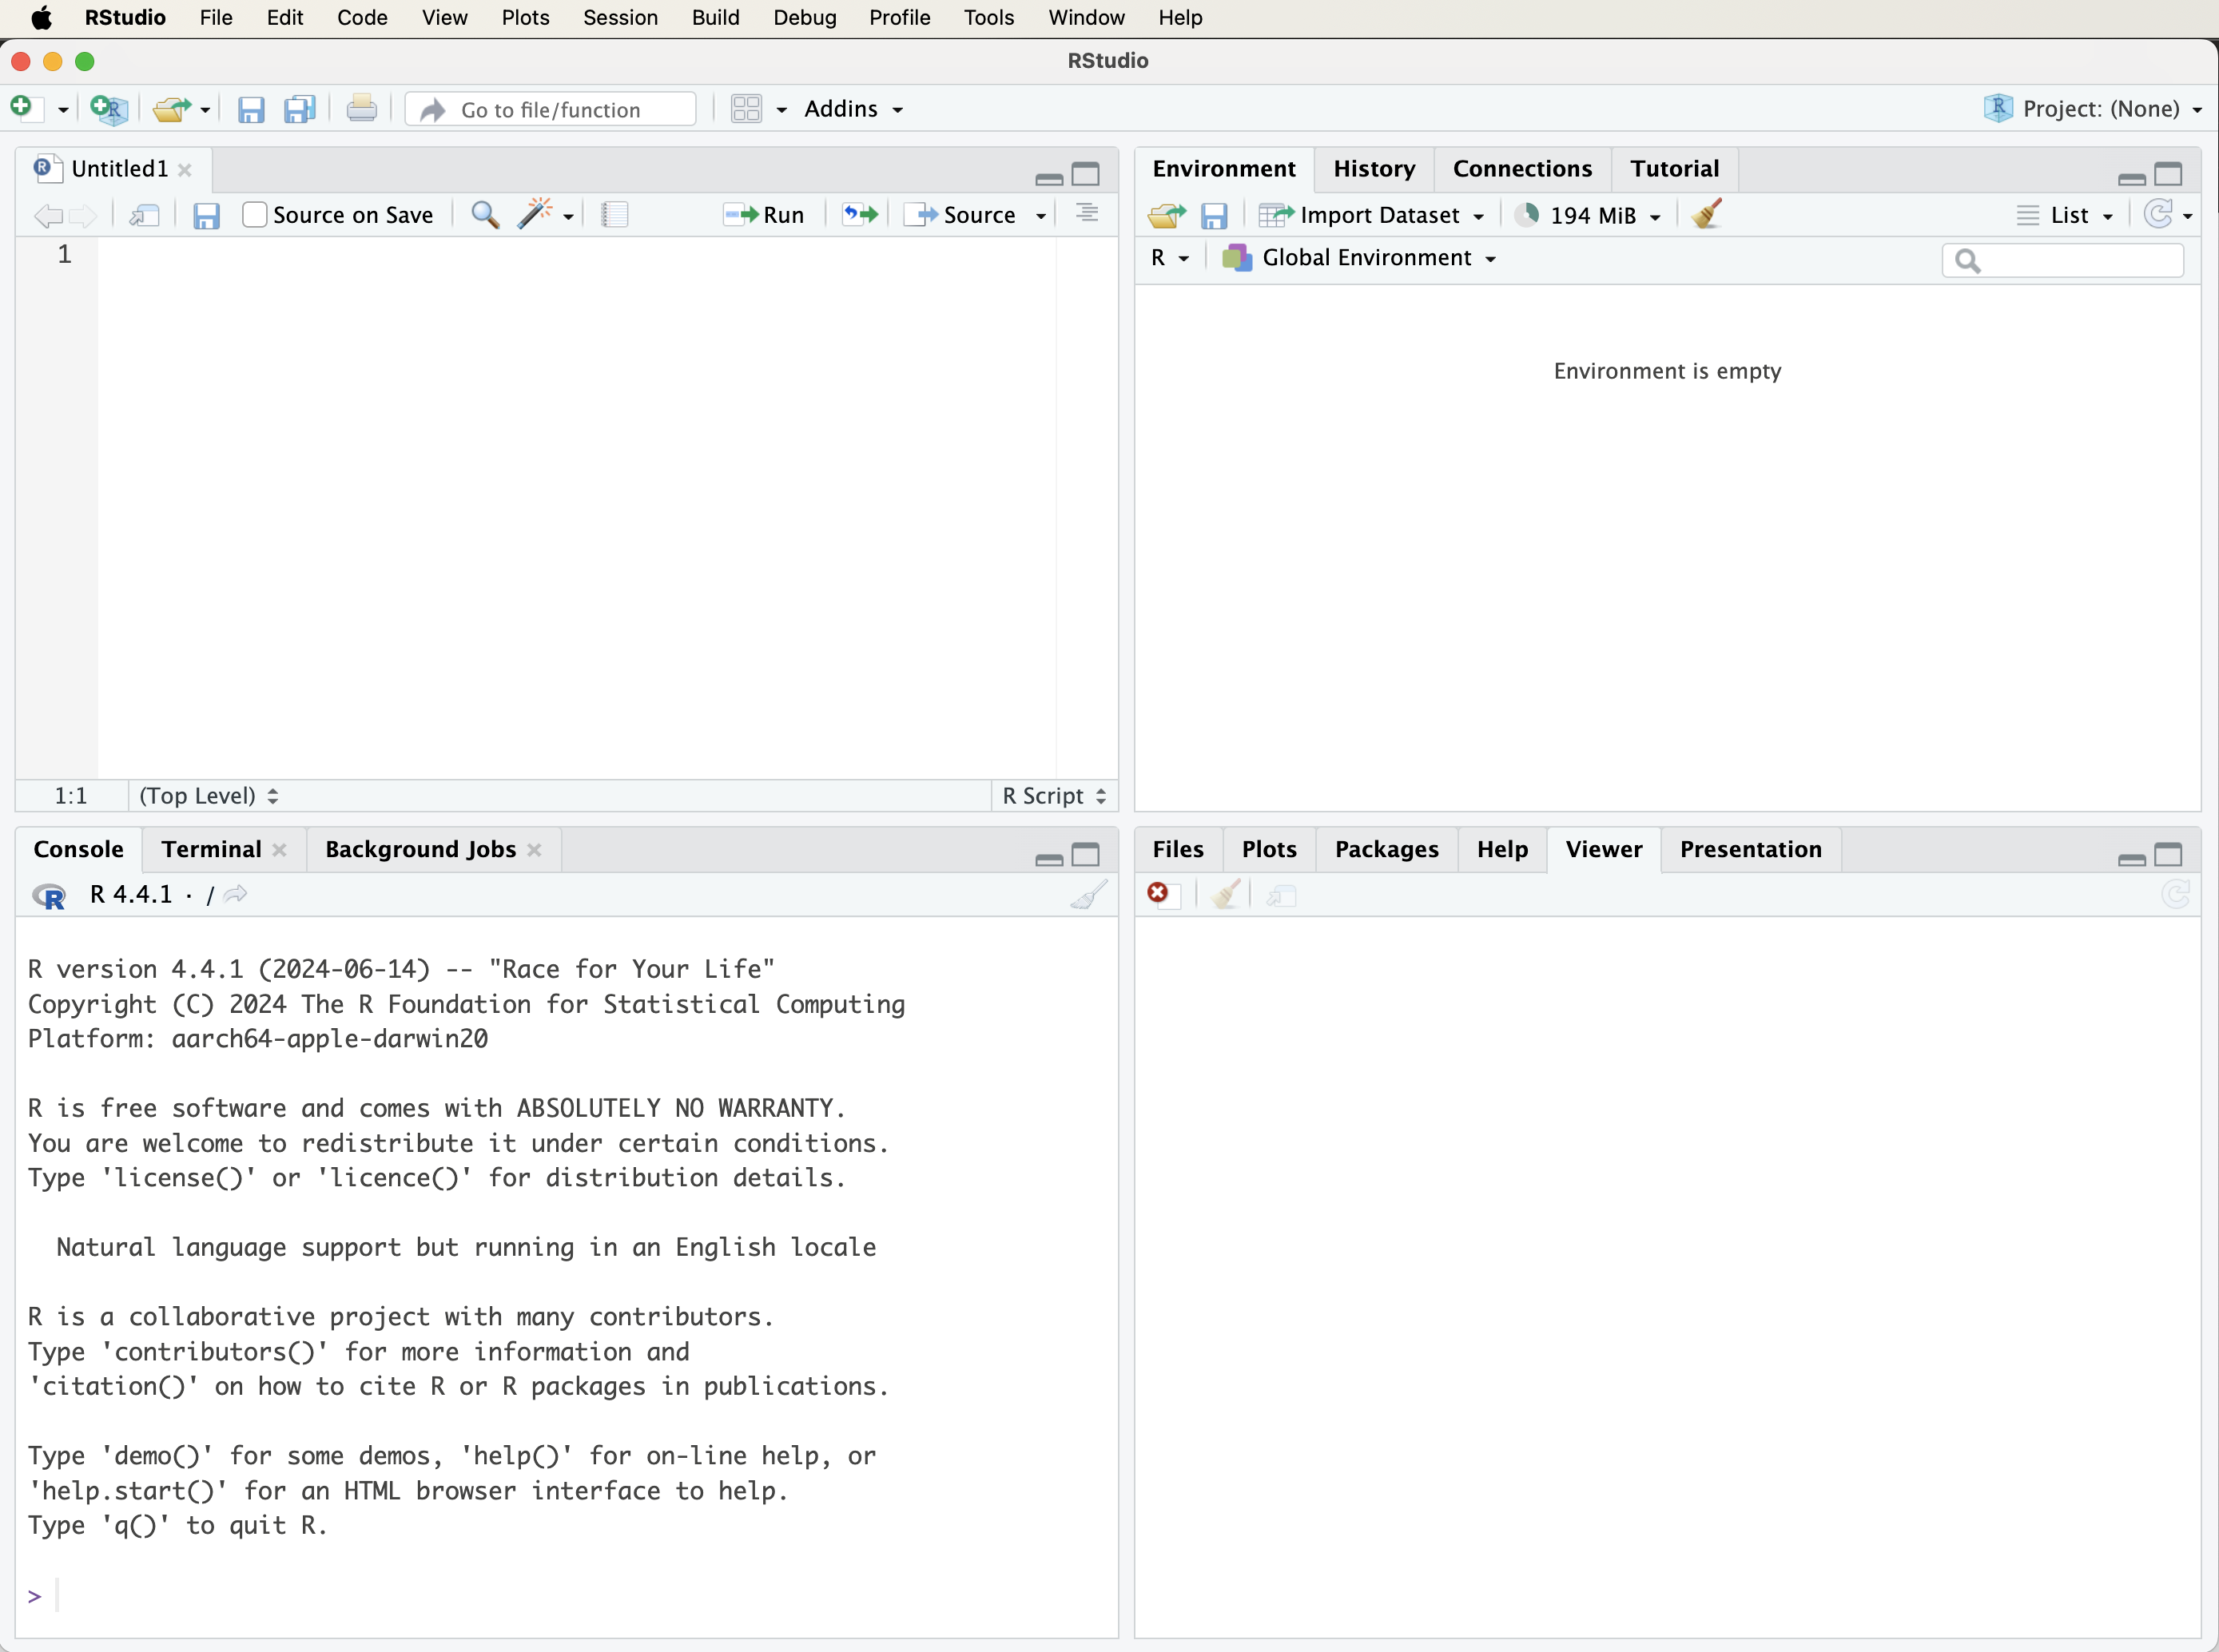This screenshot has height=1652, width=2219.
Task: Click the code tools magic wand
Action: point(536,213)
